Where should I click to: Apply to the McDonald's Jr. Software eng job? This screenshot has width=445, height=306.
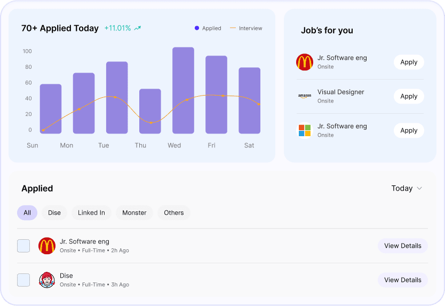409,62
